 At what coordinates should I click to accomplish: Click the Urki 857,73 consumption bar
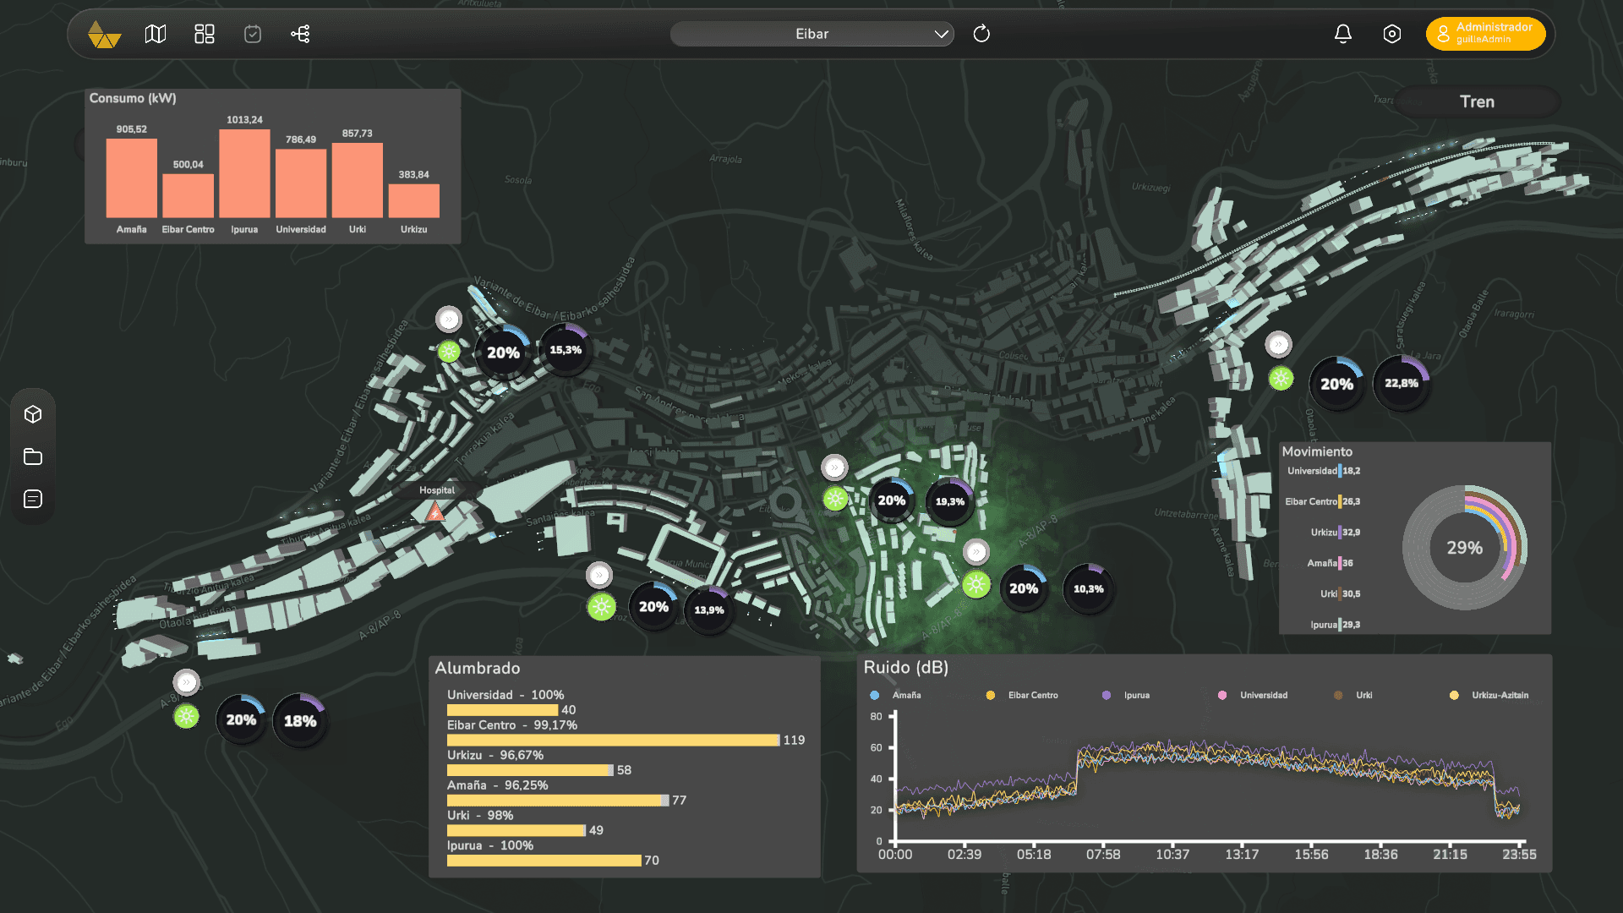pyautogui.click(x=358, y=180)
